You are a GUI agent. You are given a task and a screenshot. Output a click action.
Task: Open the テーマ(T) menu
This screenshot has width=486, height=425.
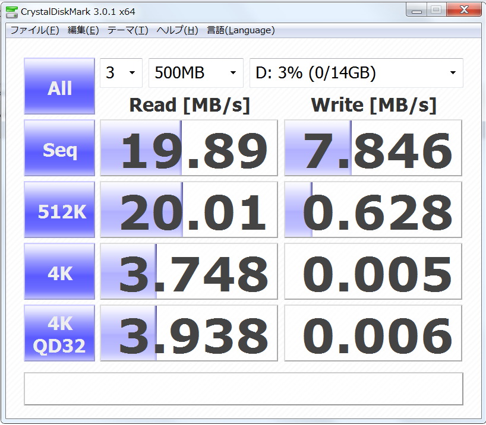coord(127,30)
